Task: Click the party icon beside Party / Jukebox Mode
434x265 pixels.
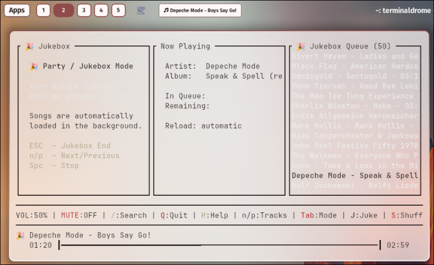Action: pyautogui.click(x=34, y=66)
